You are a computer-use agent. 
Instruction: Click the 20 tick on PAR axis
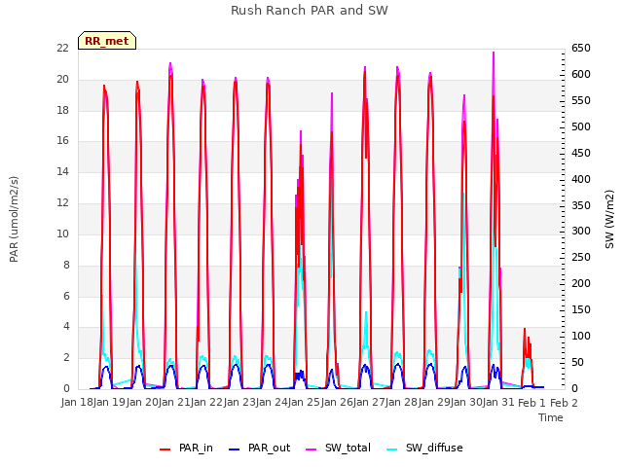pos(62,80)
